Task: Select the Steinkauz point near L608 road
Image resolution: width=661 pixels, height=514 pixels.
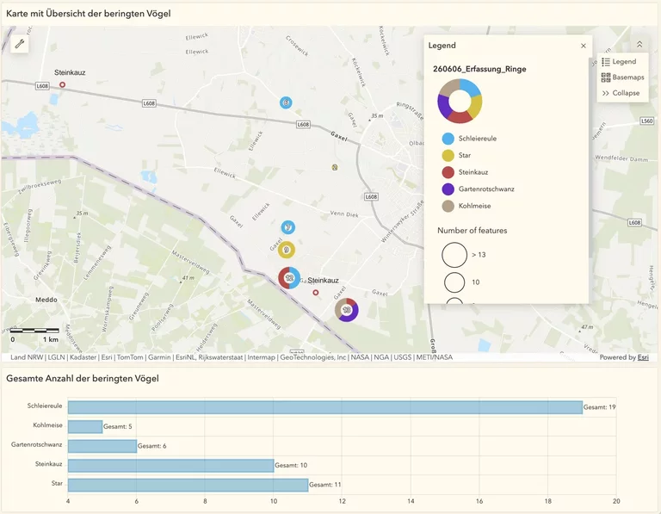Action: 62,84
